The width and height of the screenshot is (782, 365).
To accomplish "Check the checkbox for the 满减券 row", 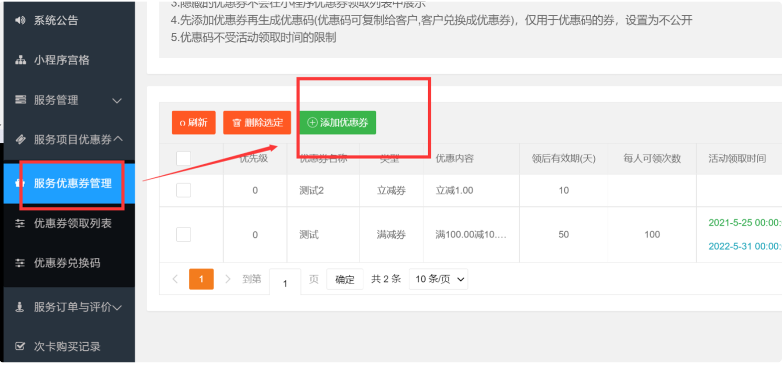I will click(x=184, y=235).
